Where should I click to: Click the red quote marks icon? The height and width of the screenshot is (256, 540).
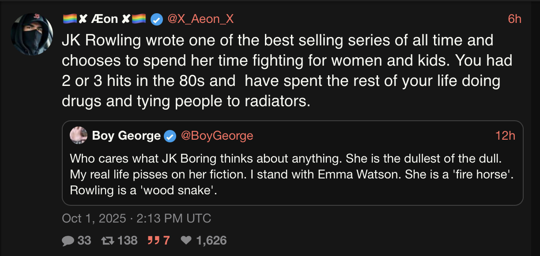tap(153, 240)
